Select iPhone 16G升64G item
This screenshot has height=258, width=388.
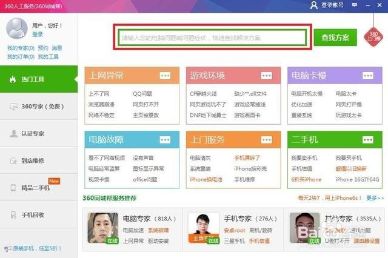tap(357, 179)
